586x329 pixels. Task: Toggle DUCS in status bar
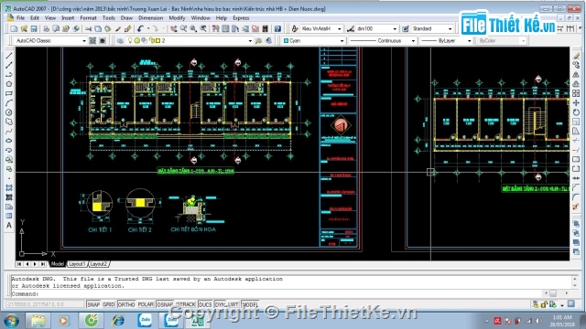coord(205,304)
